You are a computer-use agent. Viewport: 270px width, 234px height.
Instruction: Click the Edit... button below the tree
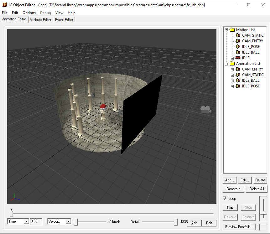pos(245,180)
